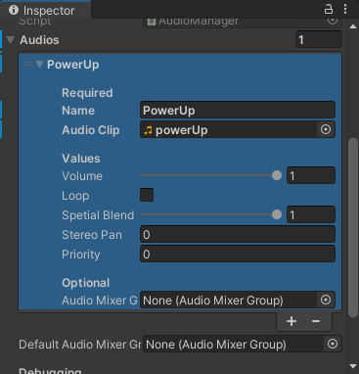Click the Name field containing PowerUp
Screen dimensions: 359x374
[238, 110]
